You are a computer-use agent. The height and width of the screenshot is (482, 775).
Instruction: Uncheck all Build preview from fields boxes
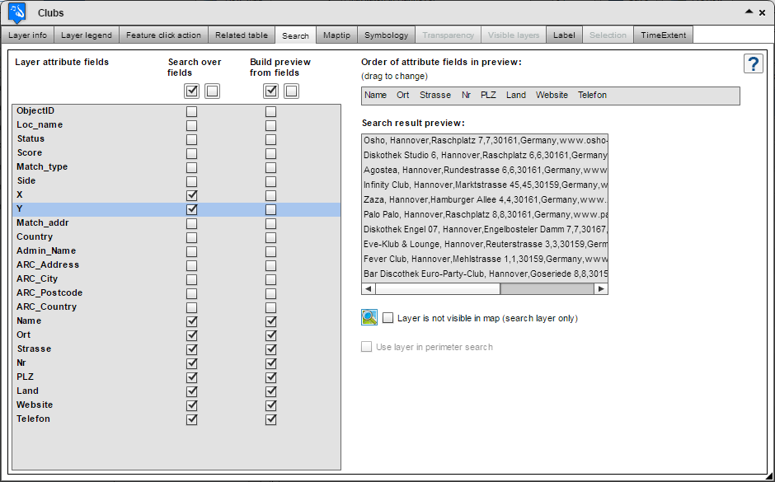pos(291,91)
